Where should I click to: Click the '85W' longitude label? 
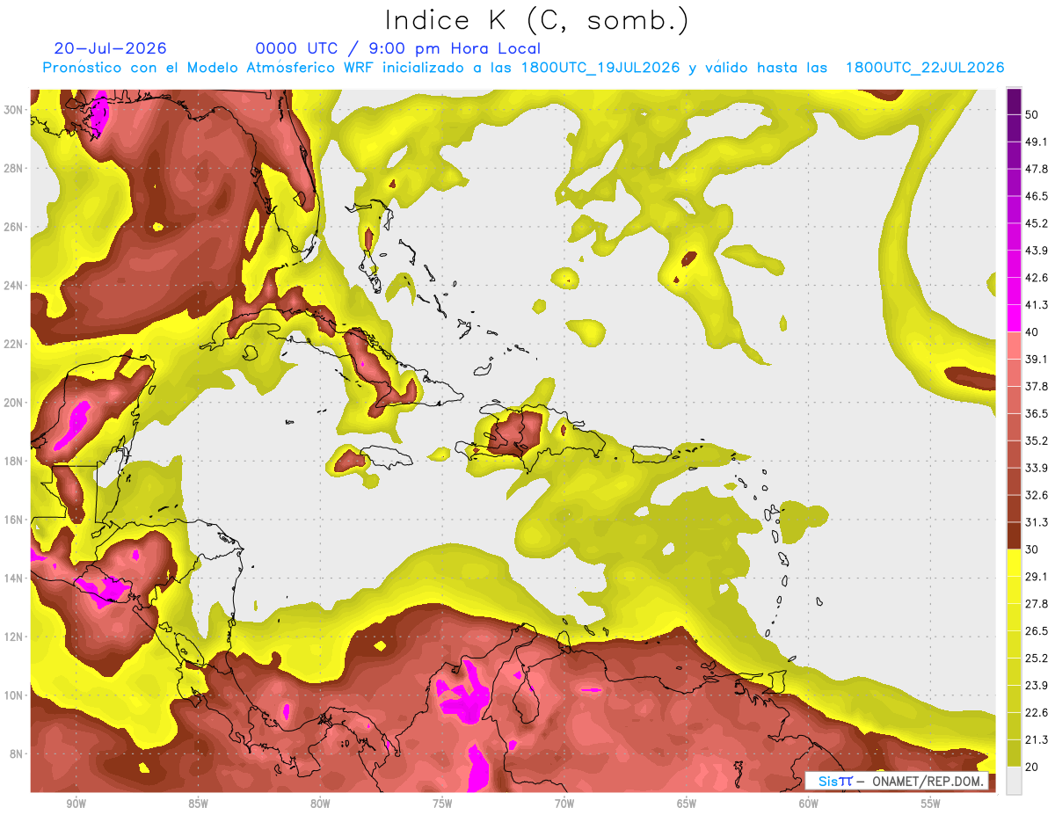(198, 804)
